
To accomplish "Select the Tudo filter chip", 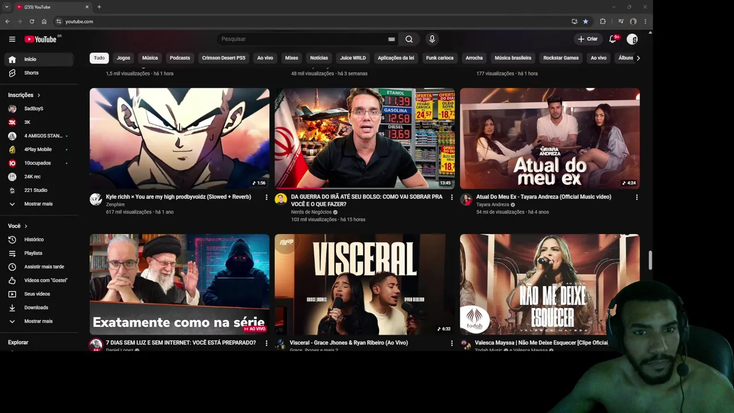I will coord(99,58).
